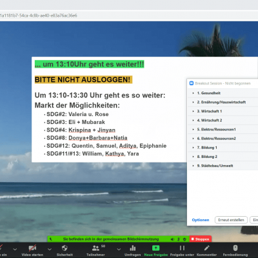Click the Erneut erstellen button

(x=231, y=220)
